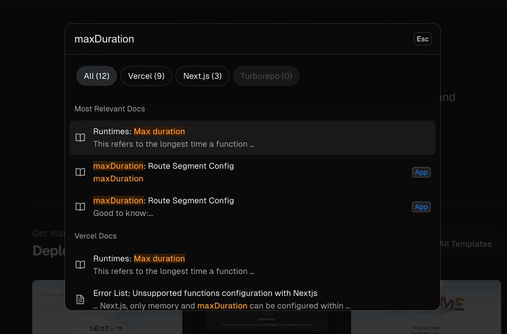The image size is (507, 334).
Task: Open Route Segment Config result with maxDuration subtitle
Action: (234, 172)
